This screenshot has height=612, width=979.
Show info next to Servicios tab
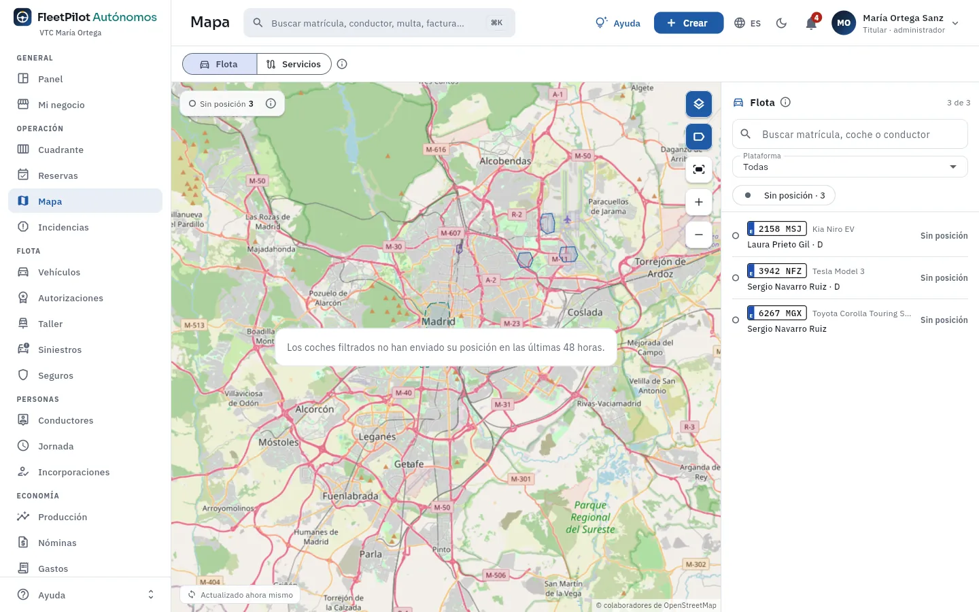tap(342, 64)
